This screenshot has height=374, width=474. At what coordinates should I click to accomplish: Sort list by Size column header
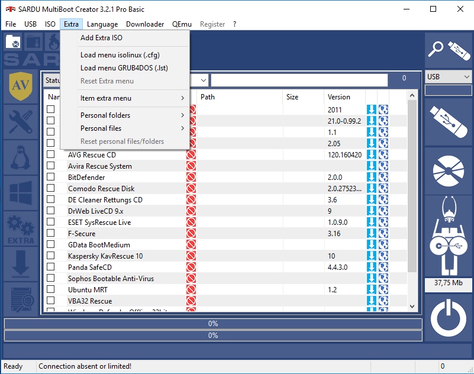point(304,96)
